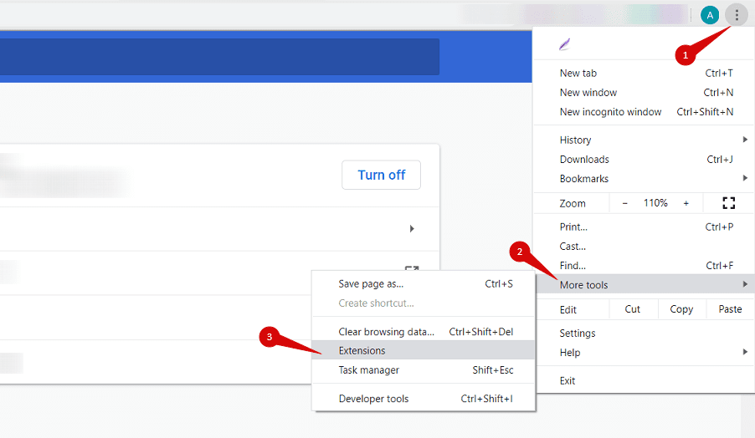The width and height of the screenshot is (755, 438).
Task: Click Paste in the Edit row
Action: pyautogui.click(x=730, y=309)
